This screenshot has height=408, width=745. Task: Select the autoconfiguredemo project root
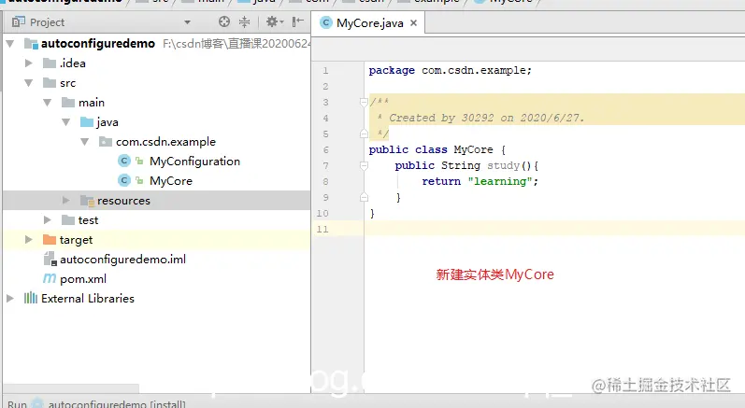click(98, 44)
